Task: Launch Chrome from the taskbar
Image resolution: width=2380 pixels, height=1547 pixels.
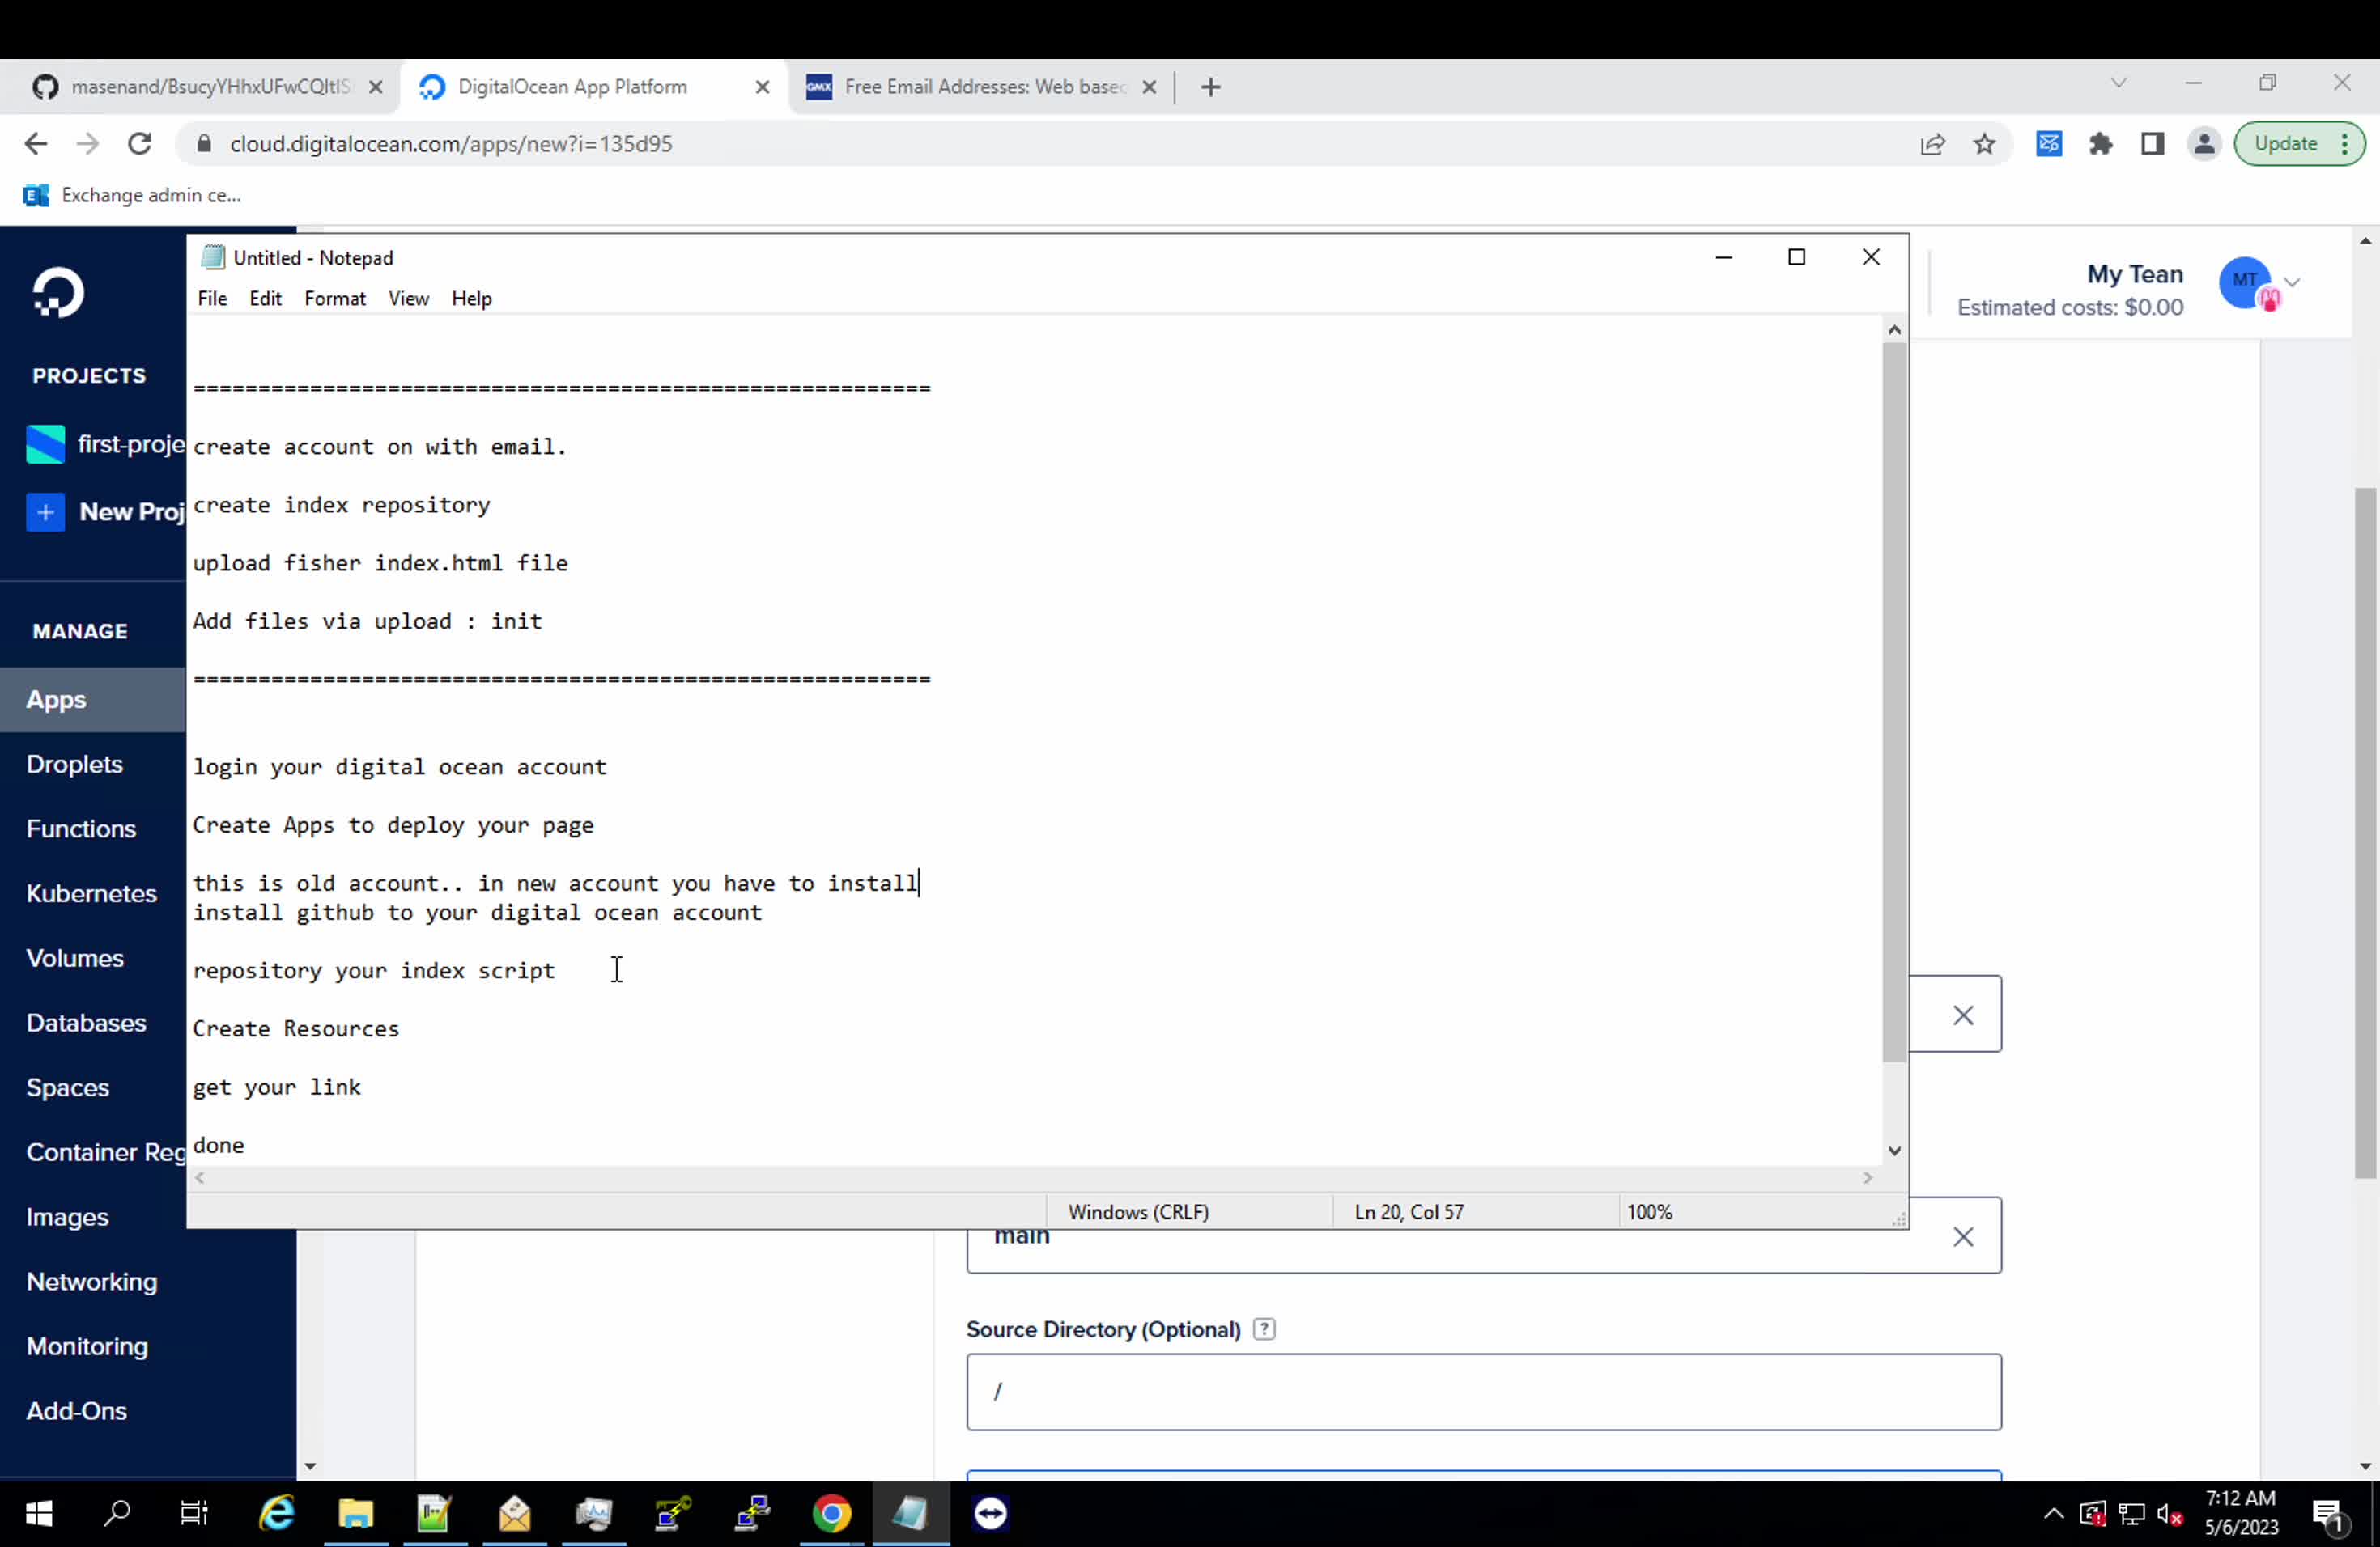Action: [x=831, y=1513]
